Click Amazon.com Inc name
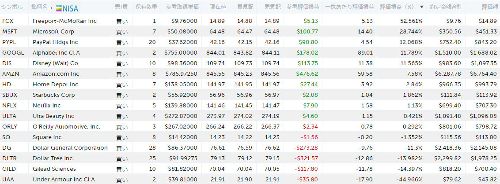The image size is (500, 184). pyautogui.click(x=56, y=74)
